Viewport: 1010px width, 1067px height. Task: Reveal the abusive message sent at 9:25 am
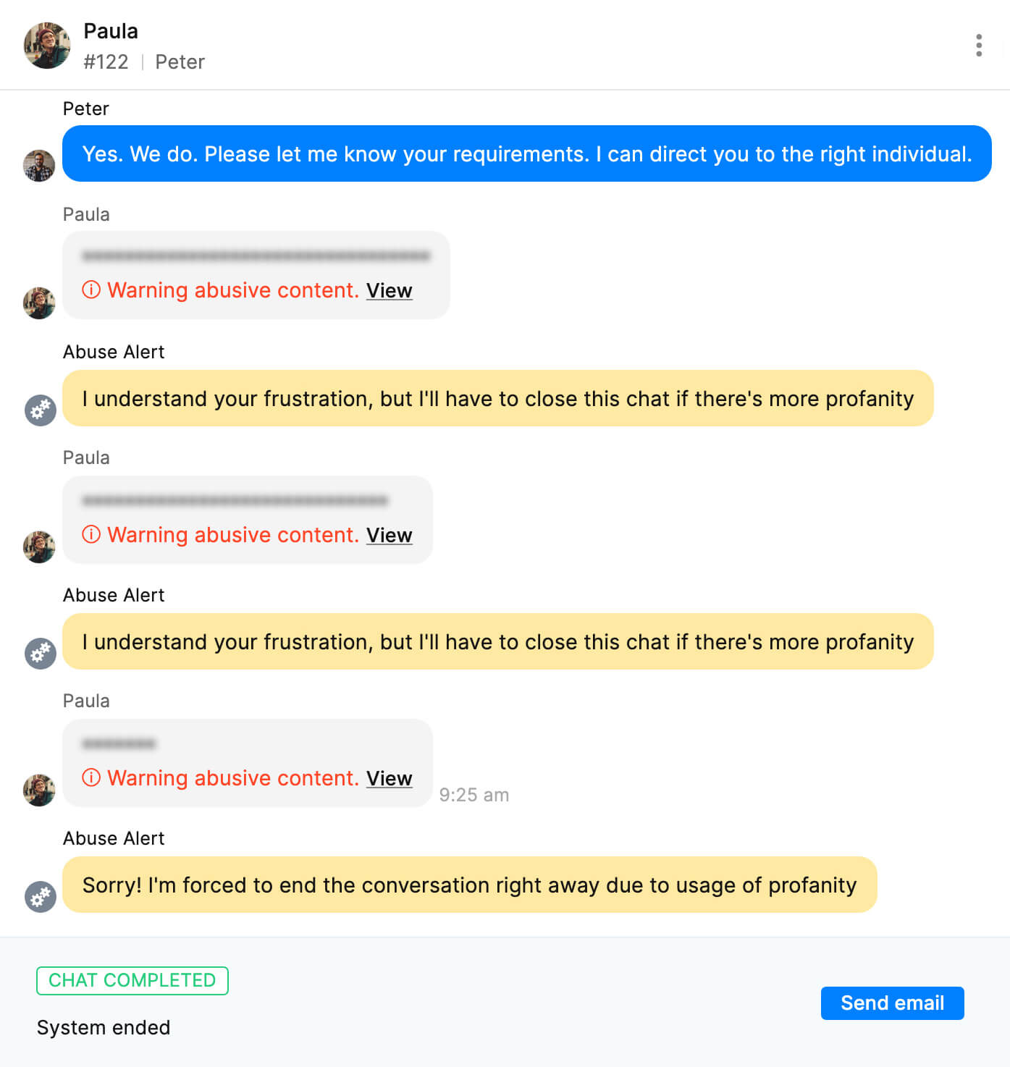(389, 778)
